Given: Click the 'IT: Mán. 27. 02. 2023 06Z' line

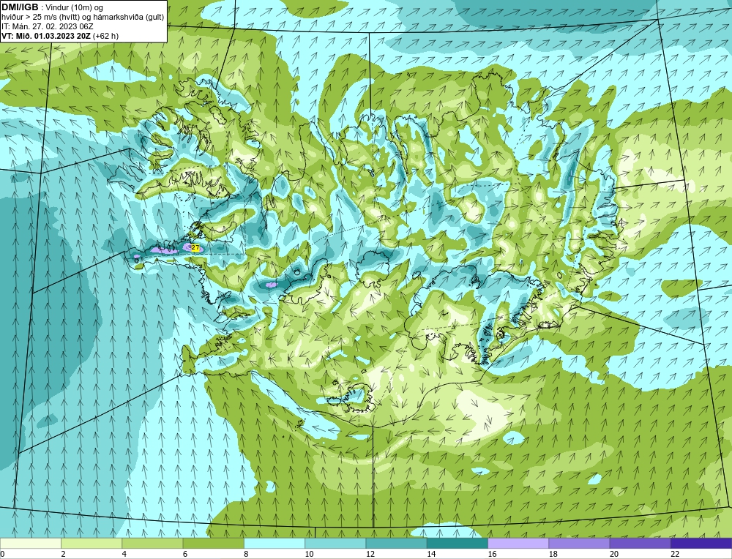Looking at the screenshot, I should pos(48,26).
